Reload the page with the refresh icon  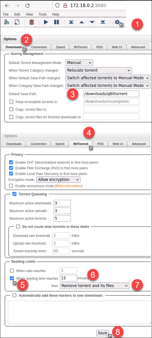[27, 6]
